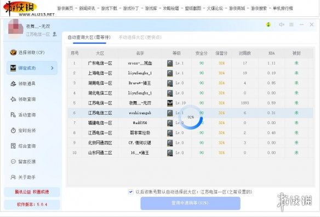320x217 pixels.
Task: Open 留言反馈 feedback icon
Action: coord(13,162)
